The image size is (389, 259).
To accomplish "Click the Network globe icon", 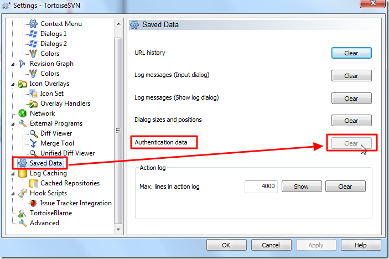I will [22, 113].
